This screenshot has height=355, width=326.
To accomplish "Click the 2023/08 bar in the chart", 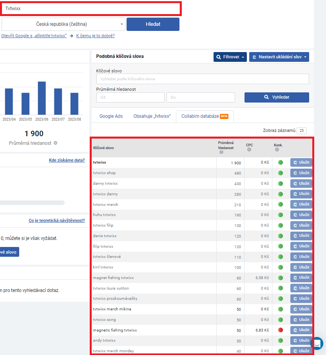I will (x=74, y=104).
